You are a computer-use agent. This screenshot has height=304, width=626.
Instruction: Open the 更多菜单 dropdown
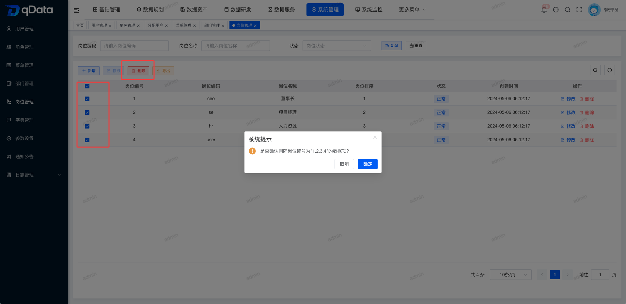[x=412, y=10]
